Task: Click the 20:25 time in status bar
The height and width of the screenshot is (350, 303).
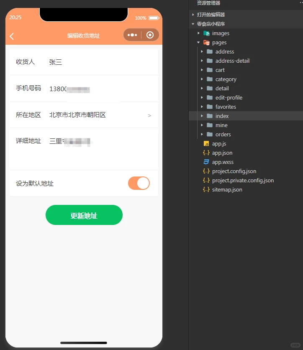Action: point(15,18)
